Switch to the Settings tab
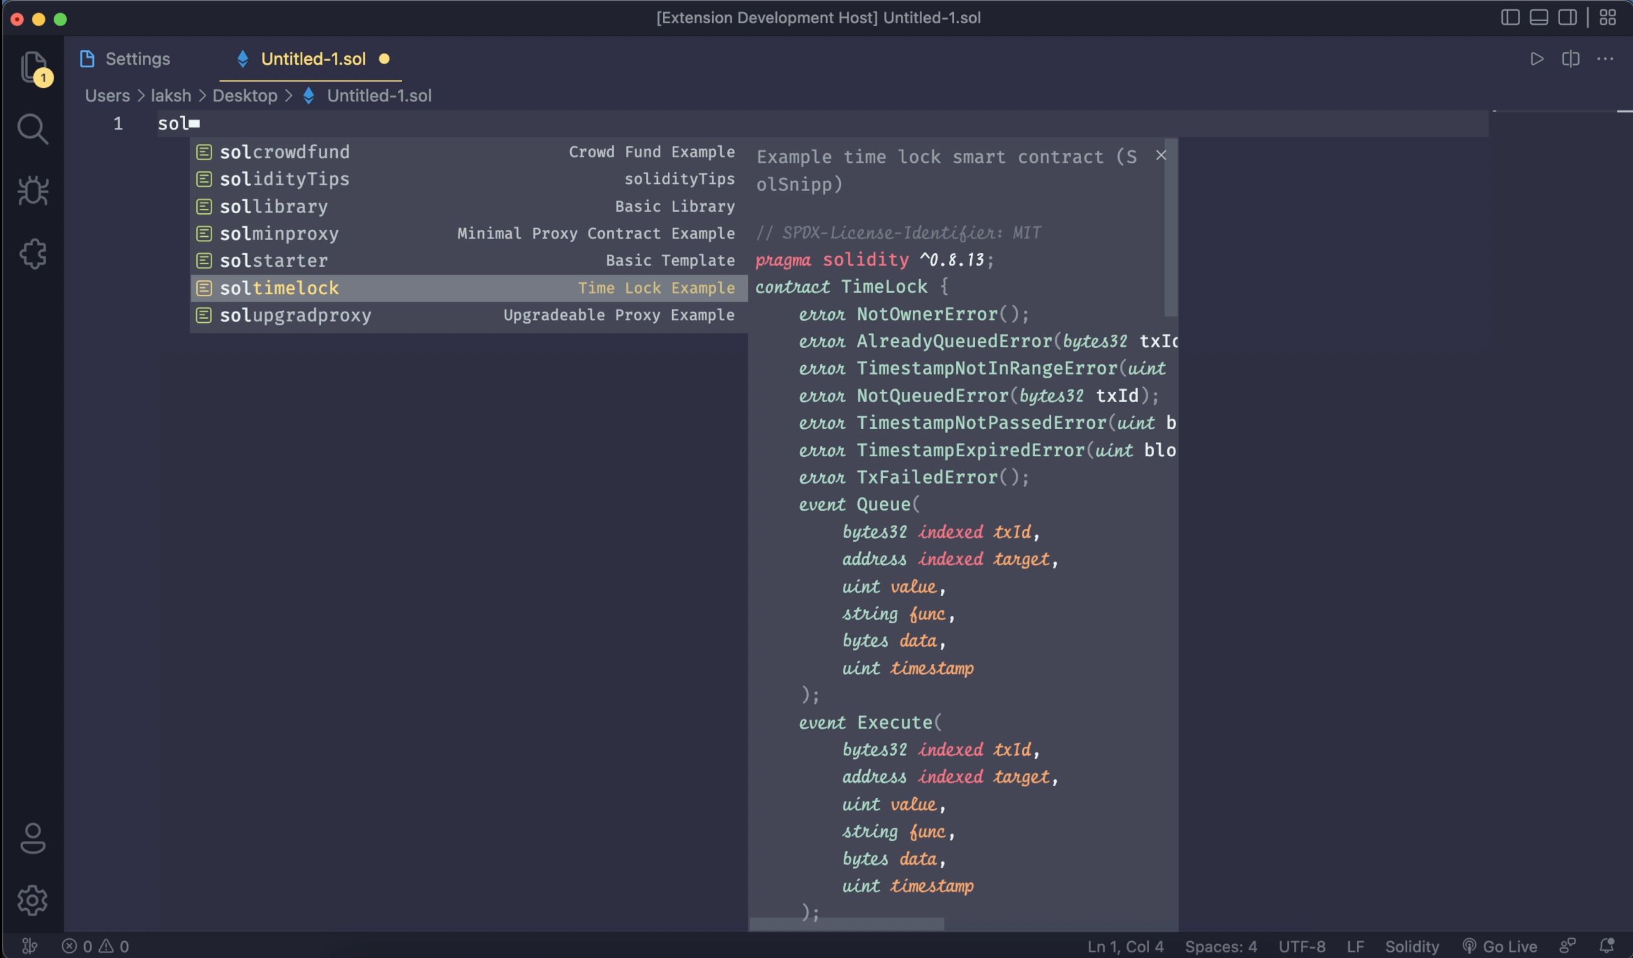 coord(125,59)
